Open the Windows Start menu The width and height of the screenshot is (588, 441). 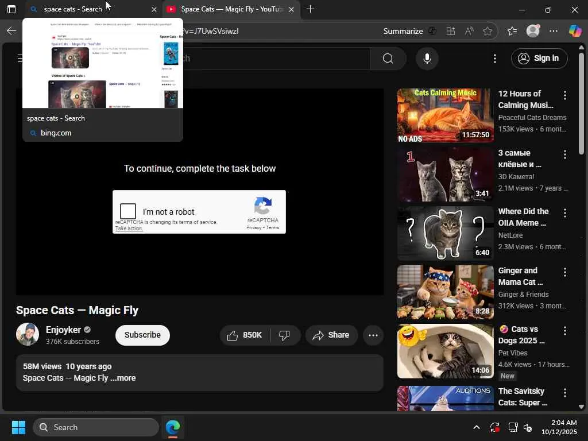[18, 427]
